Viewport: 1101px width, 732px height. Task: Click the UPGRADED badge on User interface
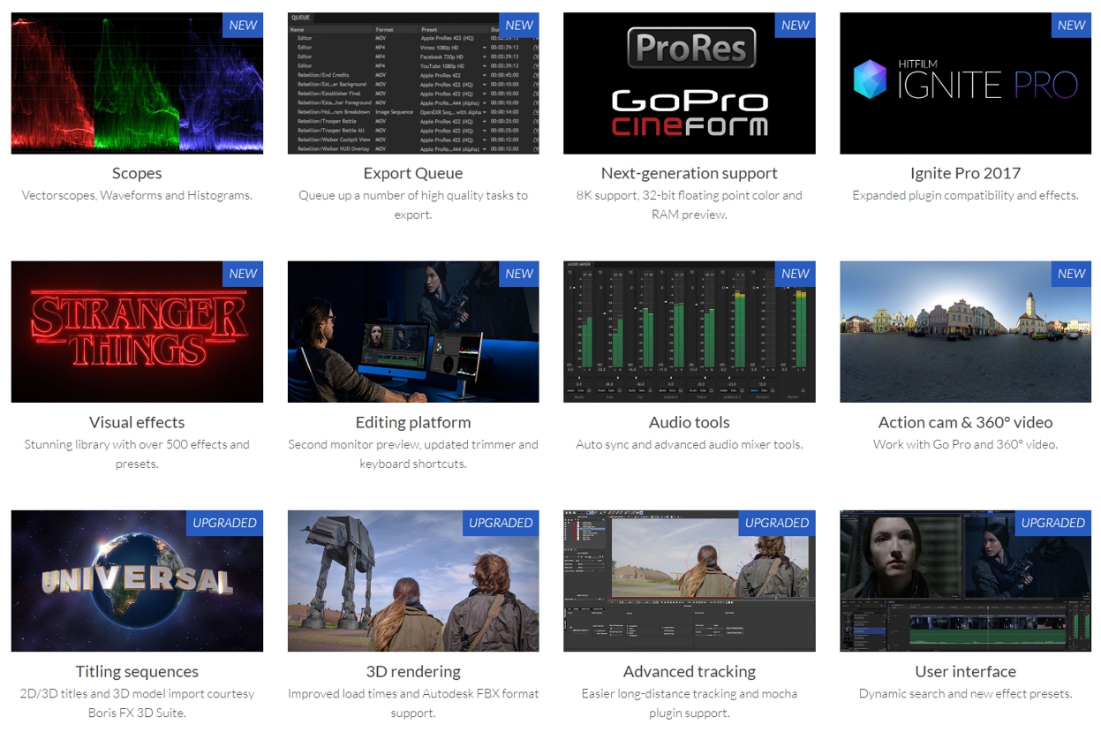coord(1053,524)
